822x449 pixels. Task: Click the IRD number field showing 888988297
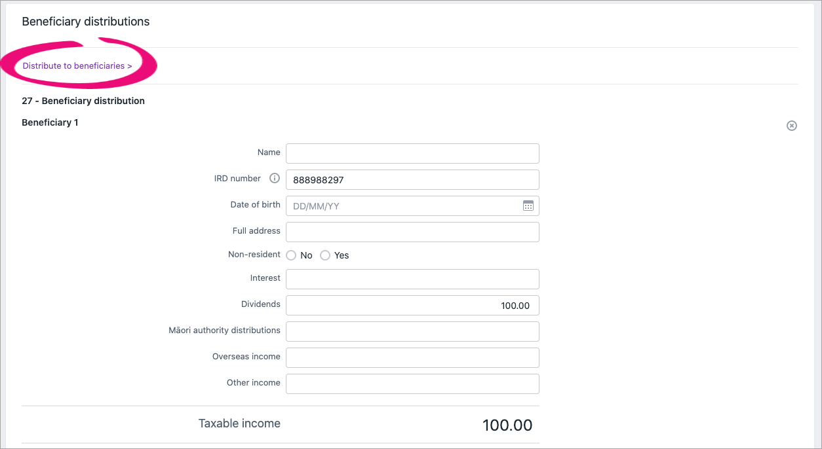412,179
